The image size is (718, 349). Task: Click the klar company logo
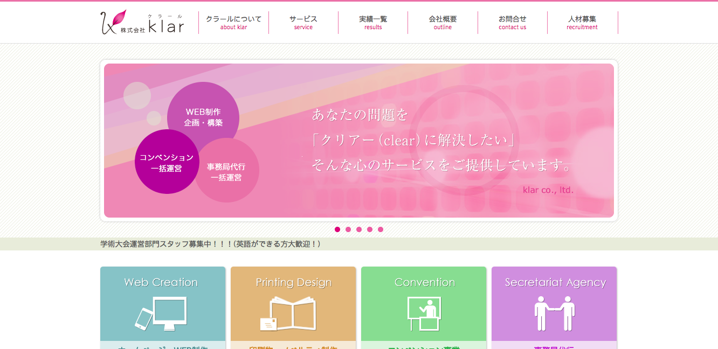[142, 23]
